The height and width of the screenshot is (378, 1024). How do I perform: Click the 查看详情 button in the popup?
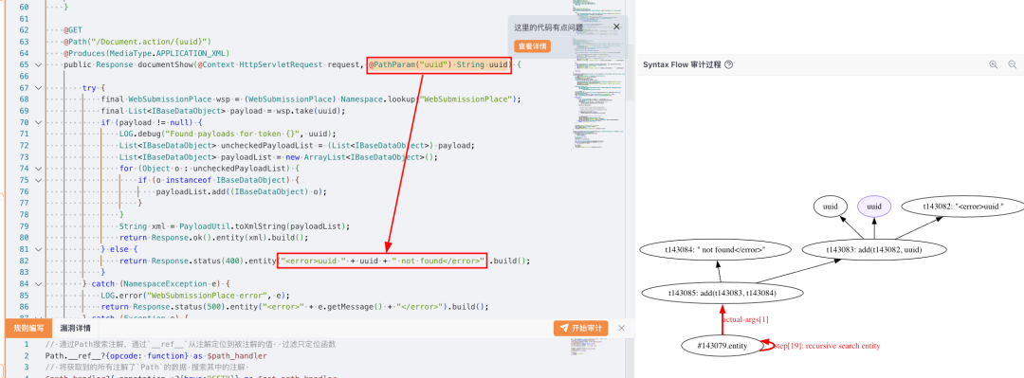click(x=532, y=46)
